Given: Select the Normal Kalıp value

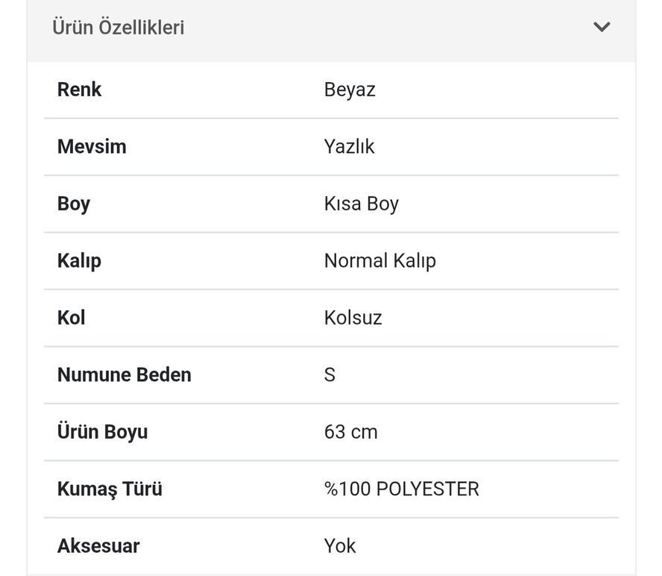Looking at the screenshot, I should (380, 261).
